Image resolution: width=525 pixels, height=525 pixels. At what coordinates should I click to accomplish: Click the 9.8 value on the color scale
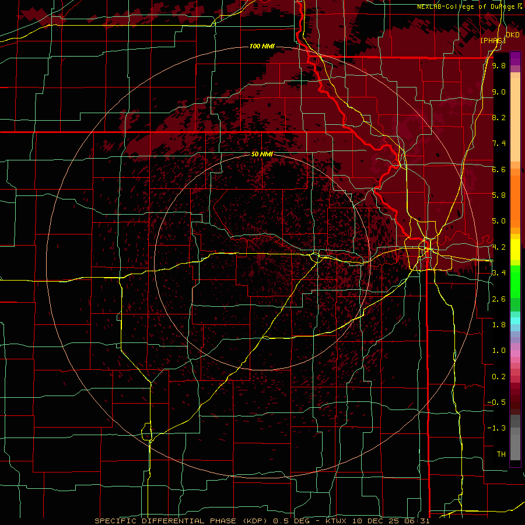click(499, 65)
